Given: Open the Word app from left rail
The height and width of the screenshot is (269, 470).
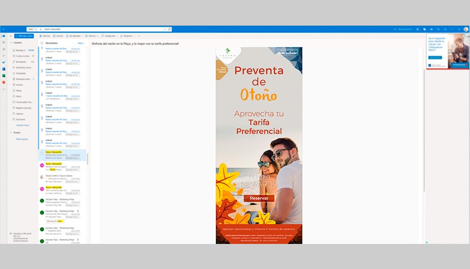Looking at the screenshot, I should point(3,69).
